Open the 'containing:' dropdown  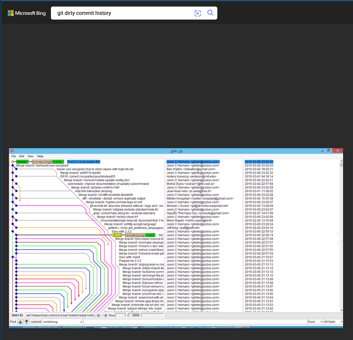click(63, 322)
